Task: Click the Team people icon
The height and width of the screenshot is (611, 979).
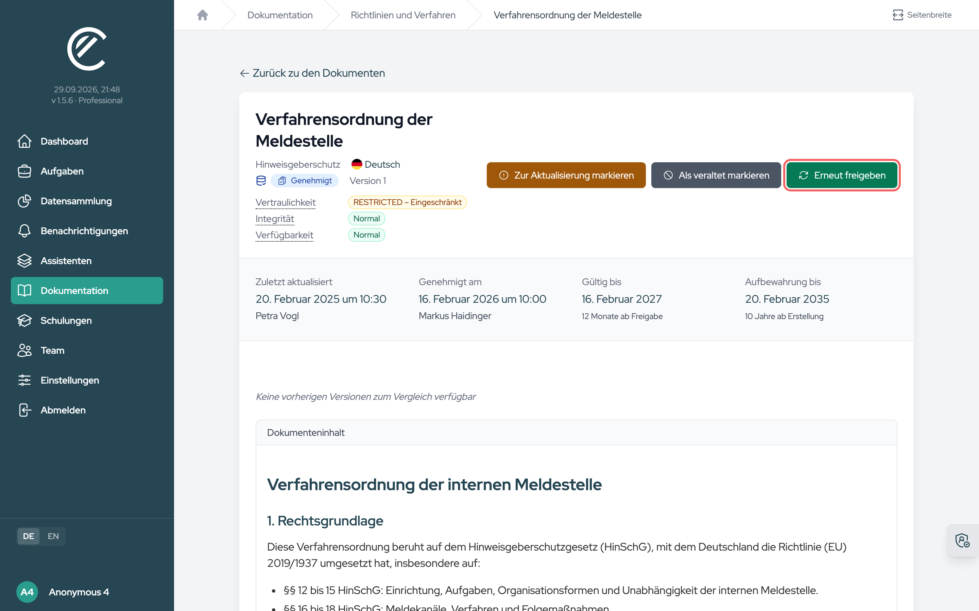Action: point(24,350)
